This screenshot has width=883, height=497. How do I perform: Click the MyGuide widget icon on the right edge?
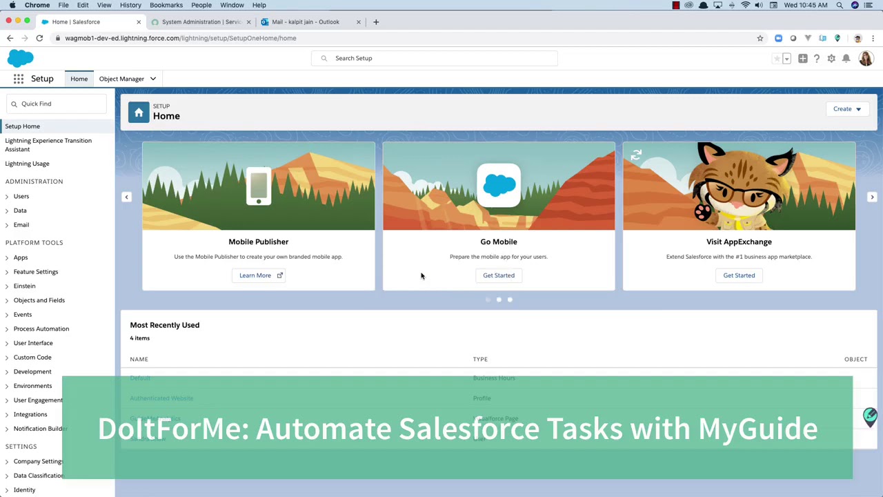tap(870, 416)
